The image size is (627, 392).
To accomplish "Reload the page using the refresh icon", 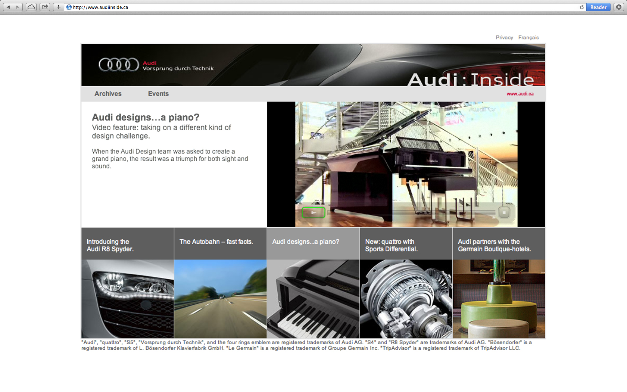I will [x=581, y=7].
